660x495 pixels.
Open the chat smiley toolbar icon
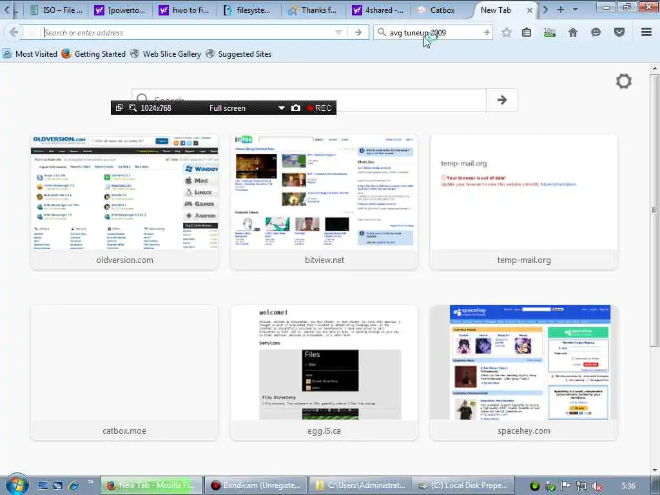click(596, 32)
